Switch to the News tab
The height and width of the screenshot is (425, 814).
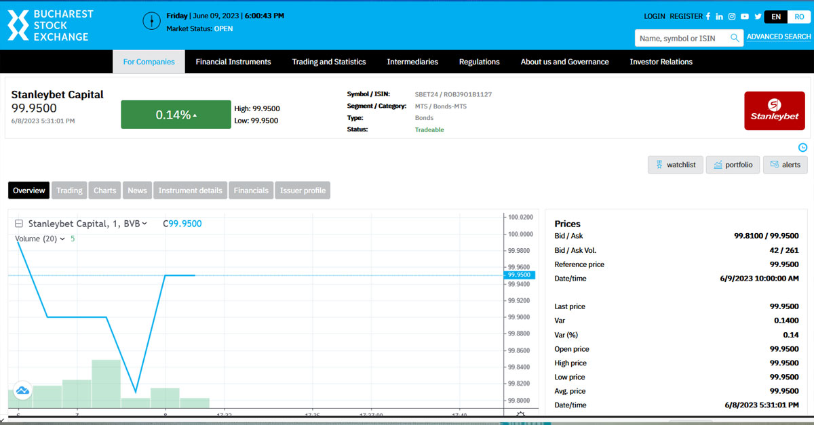coord(137,190)
